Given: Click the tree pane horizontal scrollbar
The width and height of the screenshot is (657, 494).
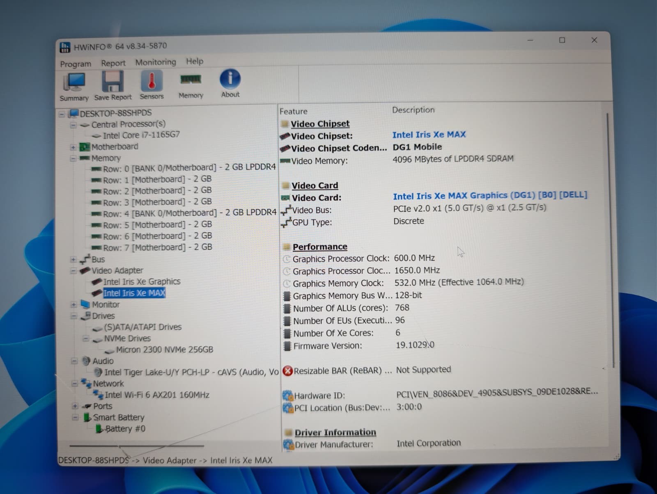Looking at the screenshot, I should (137, 446).
